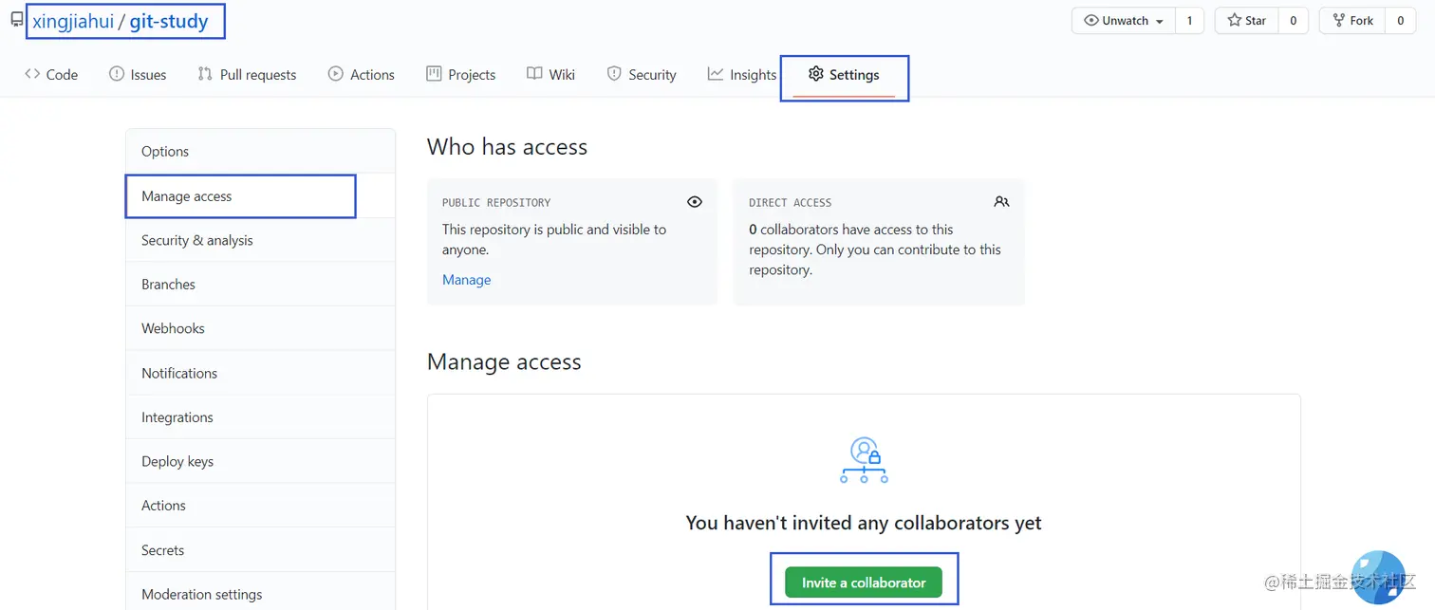The width and height of the screenshot is (1435, 610).
Task: Click the DIRECT ACCESS label
Action: coord(790,203)
